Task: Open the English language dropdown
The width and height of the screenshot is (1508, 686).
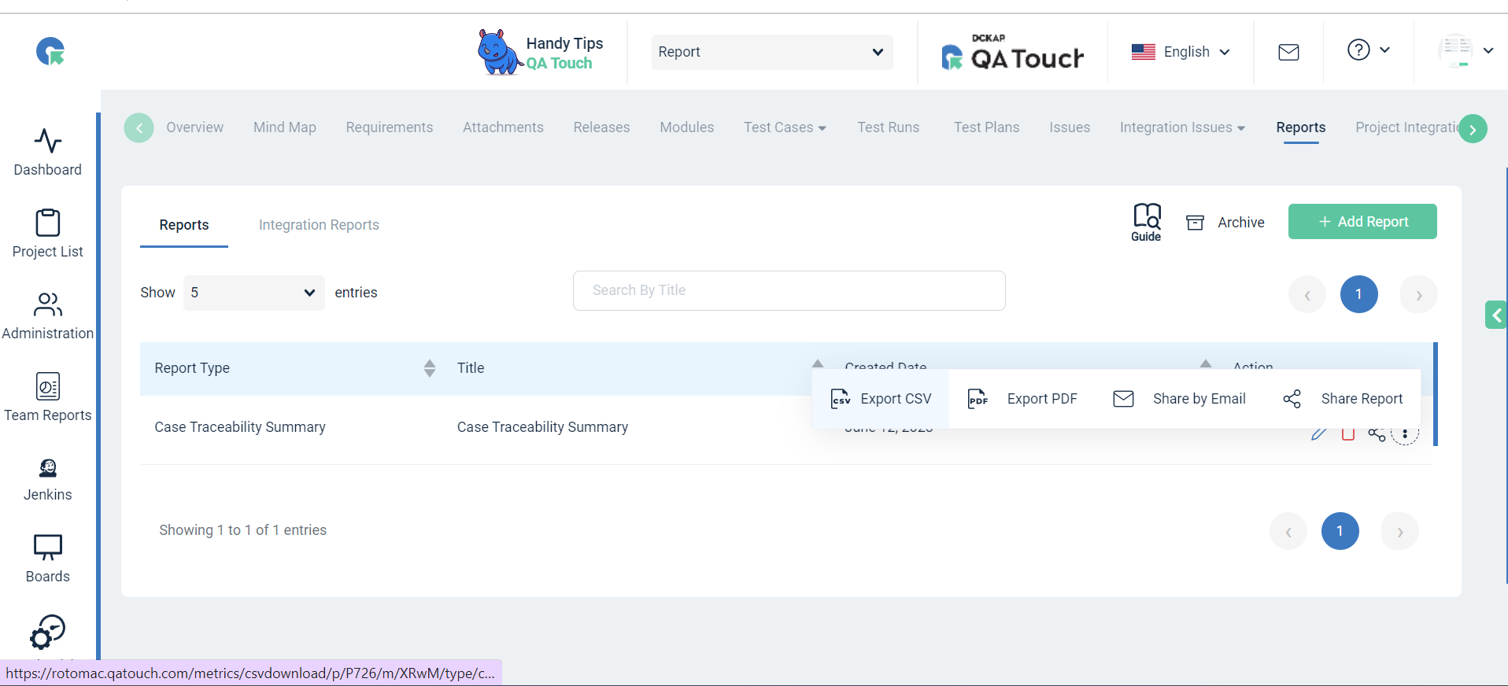Action: click(x=1181, y=52)
